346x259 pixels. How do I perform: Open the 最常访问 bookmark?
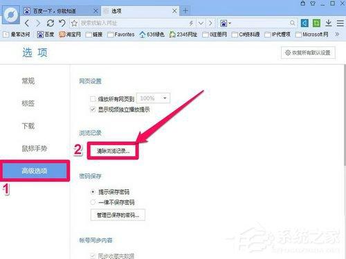[x=17, y=35]
